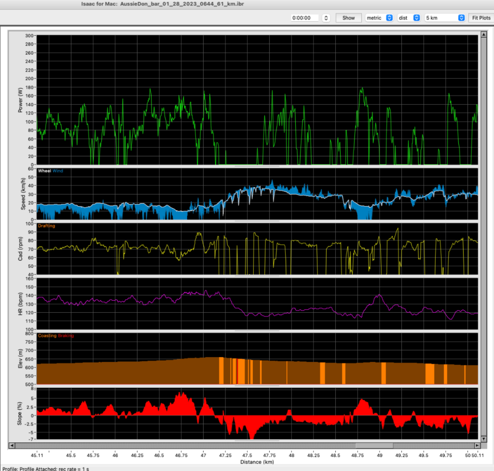The width and height of the screenshot is (494, 471).
Task: Toggle the Wind legend label in Speed plot
Action: [x=57, y=171]
